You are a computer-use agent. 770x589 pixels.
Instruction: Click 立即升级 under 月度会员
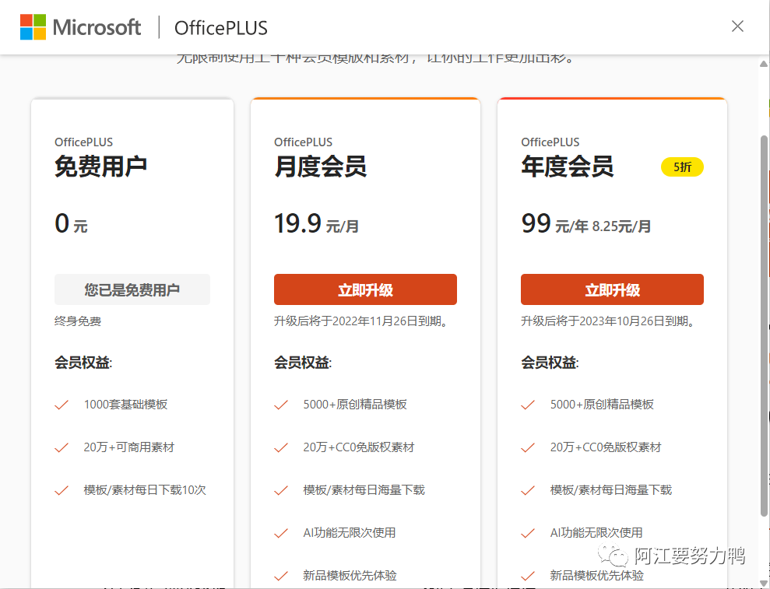[x=365, y=289]
